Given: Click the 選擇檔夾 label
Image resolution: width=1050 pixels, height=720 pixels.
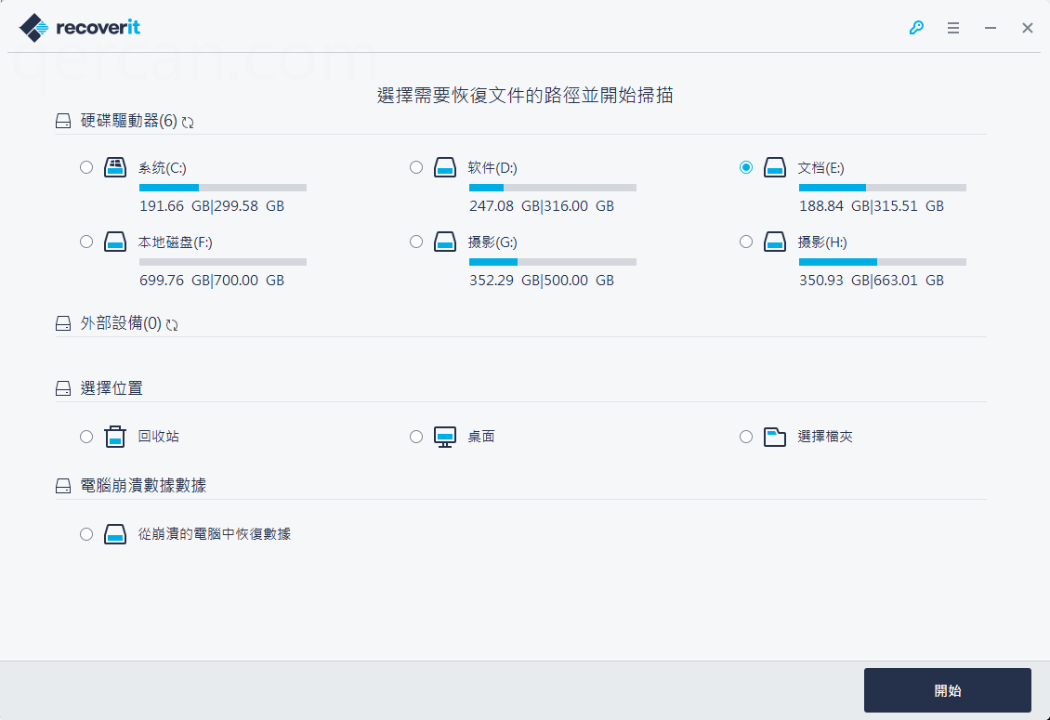Looking at the screenshot, I should coord(825,437).
